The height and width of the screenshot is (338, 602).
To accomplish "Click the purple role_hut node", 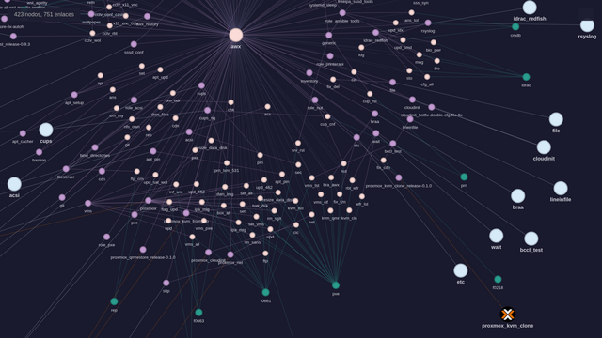I will coord(315,100).
